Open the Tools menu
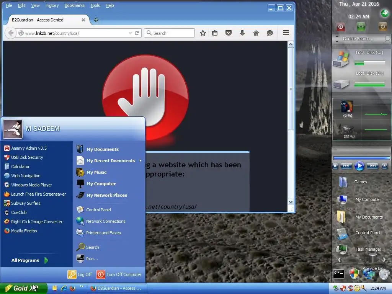392x294 pixels. coord(95,5)
